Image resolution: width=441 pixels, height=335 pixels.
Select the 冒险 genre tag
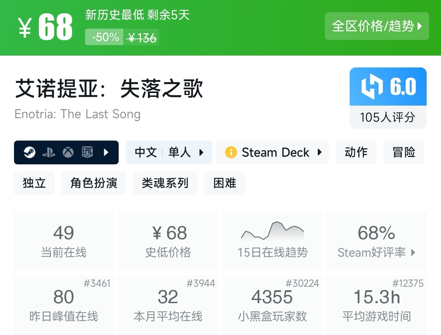[x=404, y=152]
